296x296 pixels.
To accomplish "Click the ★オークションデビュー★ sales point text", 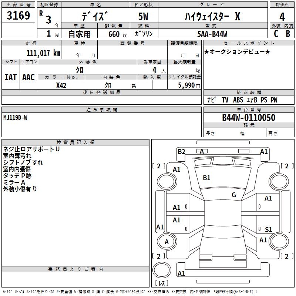I will tap(237, 51).
